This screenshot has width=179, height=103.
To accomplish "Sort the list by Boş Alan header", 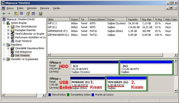I will click(147, 19).
